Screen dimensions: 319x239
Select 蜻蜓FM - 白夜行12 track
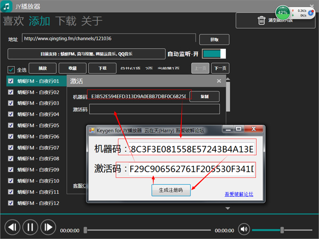37,203
